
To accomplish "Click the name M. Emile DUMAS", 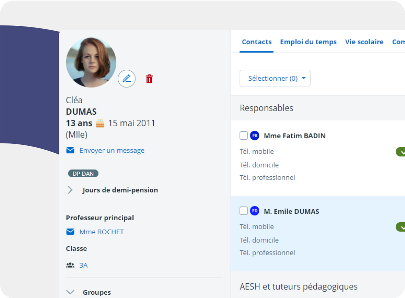I will pyautogui.click(x=292, y=212).
